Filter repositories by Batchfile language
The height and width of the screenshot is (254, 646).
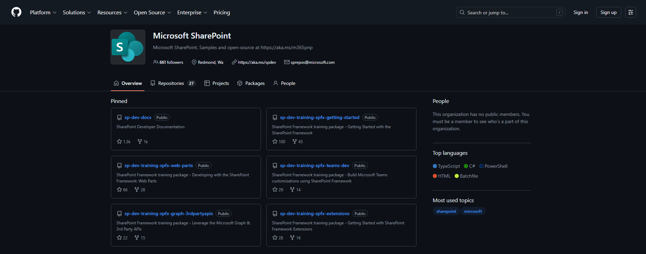(x=466, y=176)
